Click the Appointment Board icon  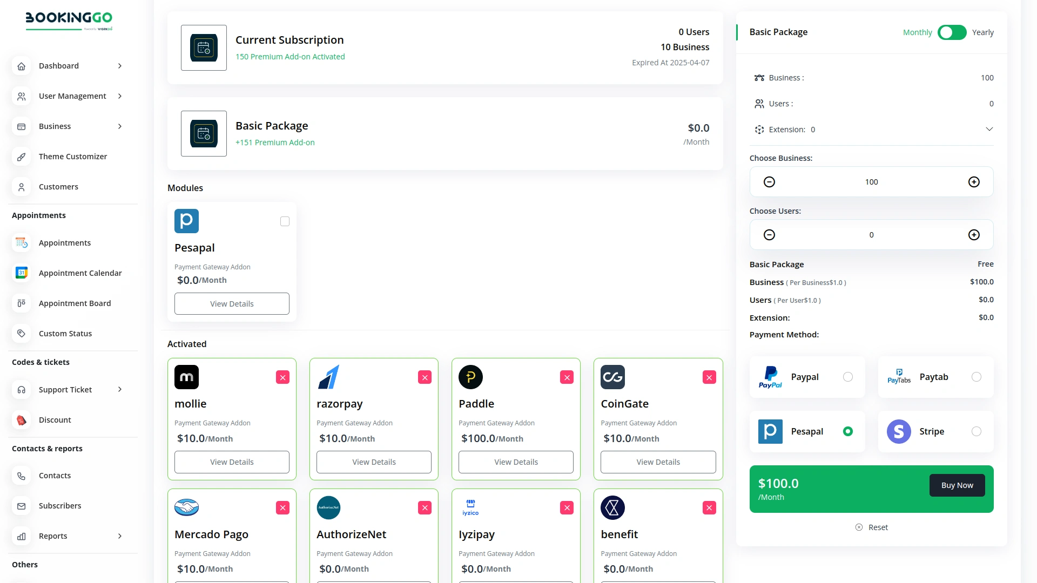(x=21, y=303)
